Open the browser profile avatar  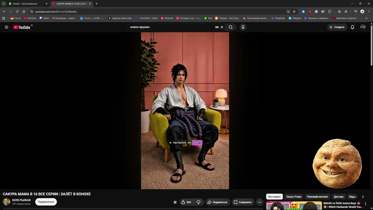362,12
